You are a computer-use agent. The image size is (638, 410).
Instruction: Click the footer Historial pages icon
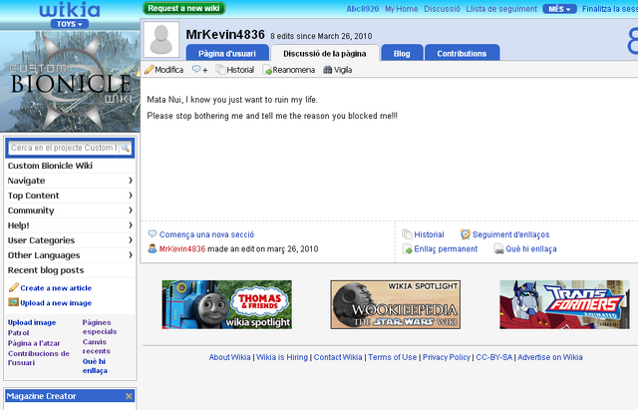[407, 234]
